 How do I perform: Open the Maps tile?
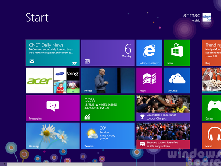(x=149, y=80)
